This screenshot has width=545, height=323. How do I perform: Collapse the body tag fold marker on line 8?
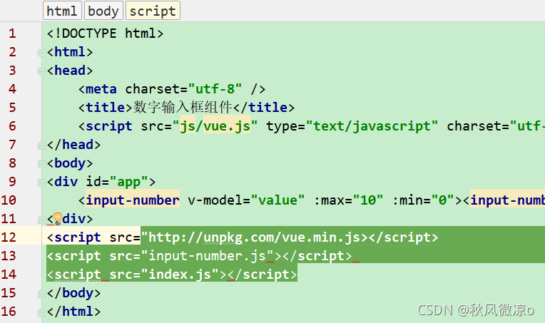pos(41,163)
